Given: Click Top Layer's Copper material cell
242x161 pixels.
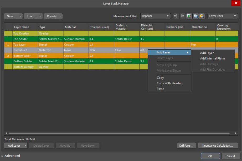Looking at the screenshot, I should tap(76, 45).
